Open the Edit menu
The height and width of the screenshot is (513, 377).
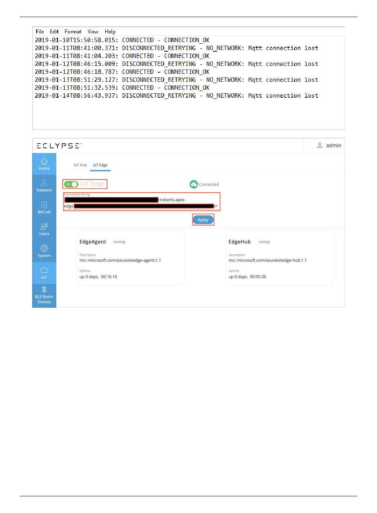pyautogui.click(x=54, y=32)
